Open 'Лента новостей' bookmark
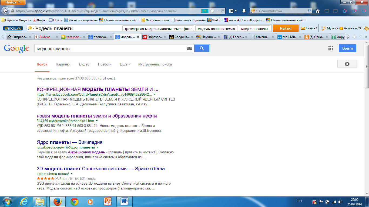This screenshot has width=369, height=207. tap(155, 20)
